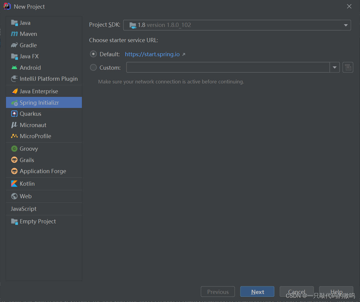This screenshot has width=360, height=302.
Task: Click the 'Web' list text
Action: [x=26, y=196]
